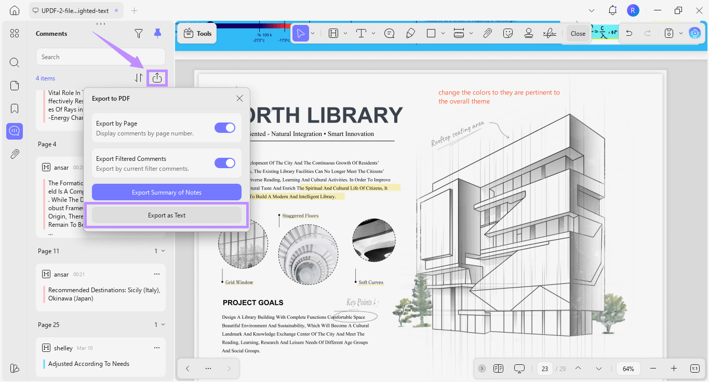
Task: Collapse the Page 11 comment group
Action: 163,251
